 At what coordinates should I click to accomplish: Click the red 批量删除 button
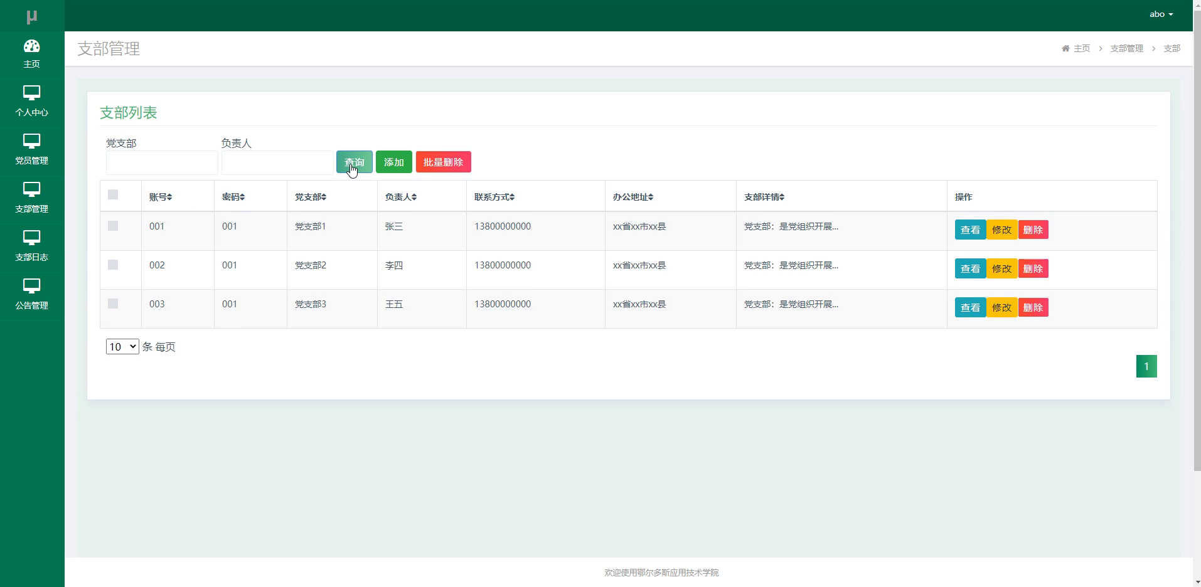point(444,162)
